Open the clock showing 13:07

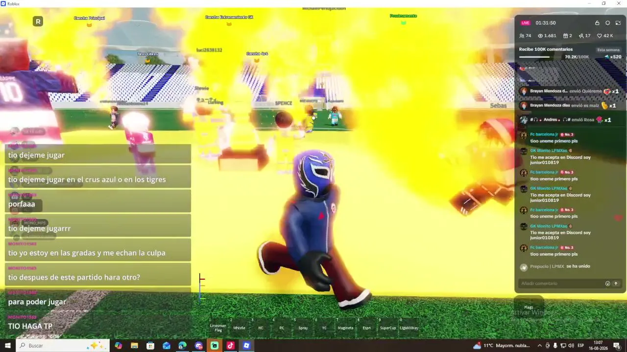598,346
